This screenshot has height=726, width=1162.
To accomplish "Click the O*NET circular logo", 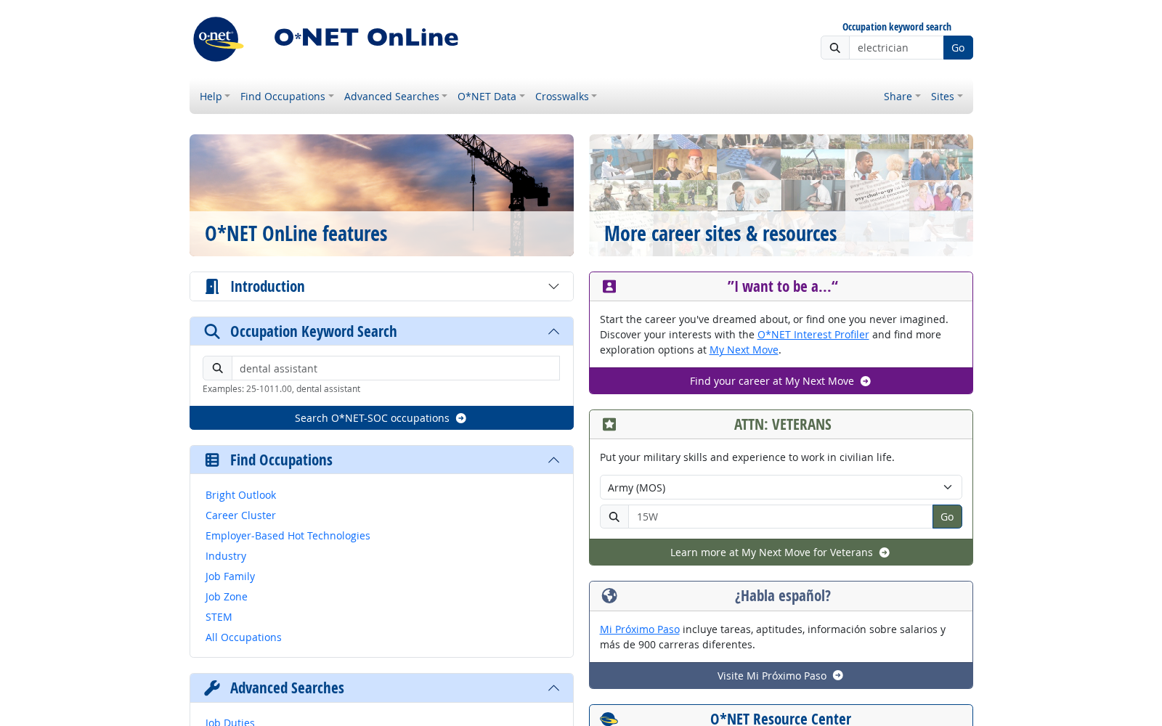I will pos(217,38).
